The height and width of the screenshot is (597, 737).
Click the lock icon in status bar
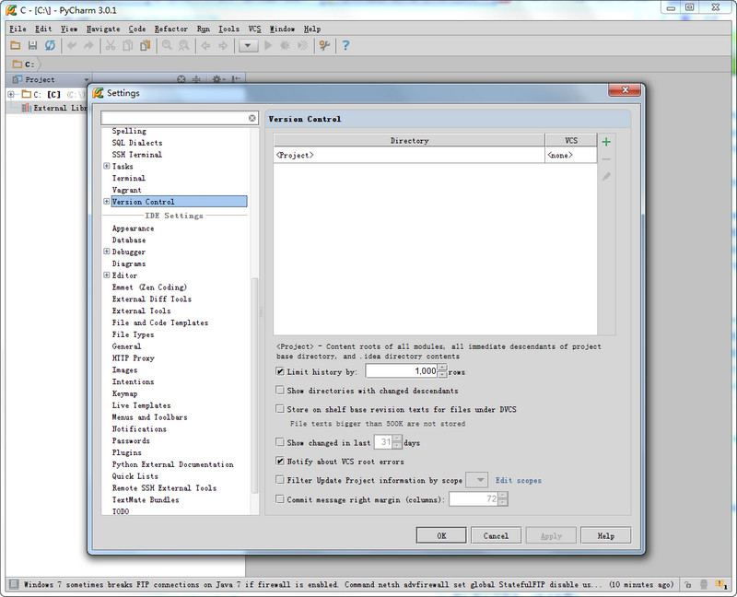(687, 585)
